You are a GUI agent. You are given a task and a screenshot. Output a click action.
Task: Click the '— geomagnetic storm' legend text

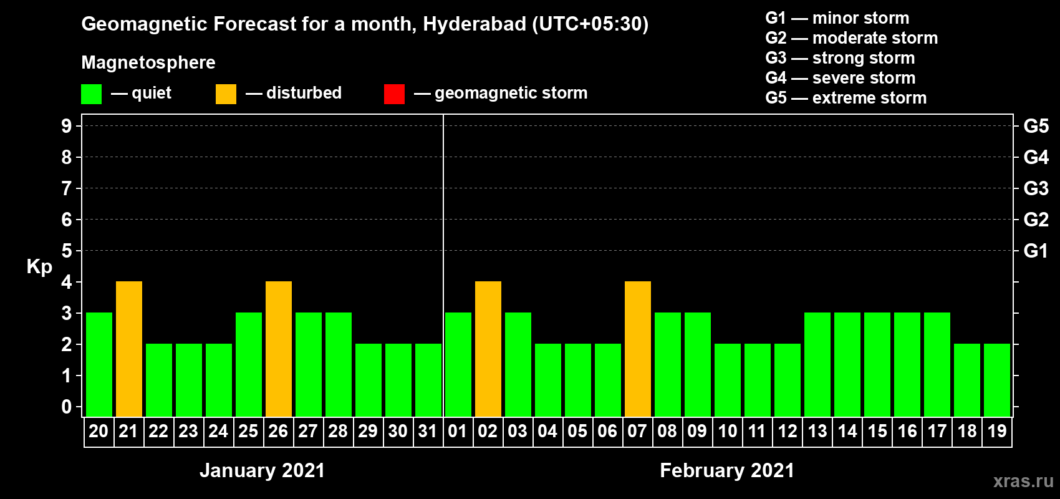[x=501, y=93]
